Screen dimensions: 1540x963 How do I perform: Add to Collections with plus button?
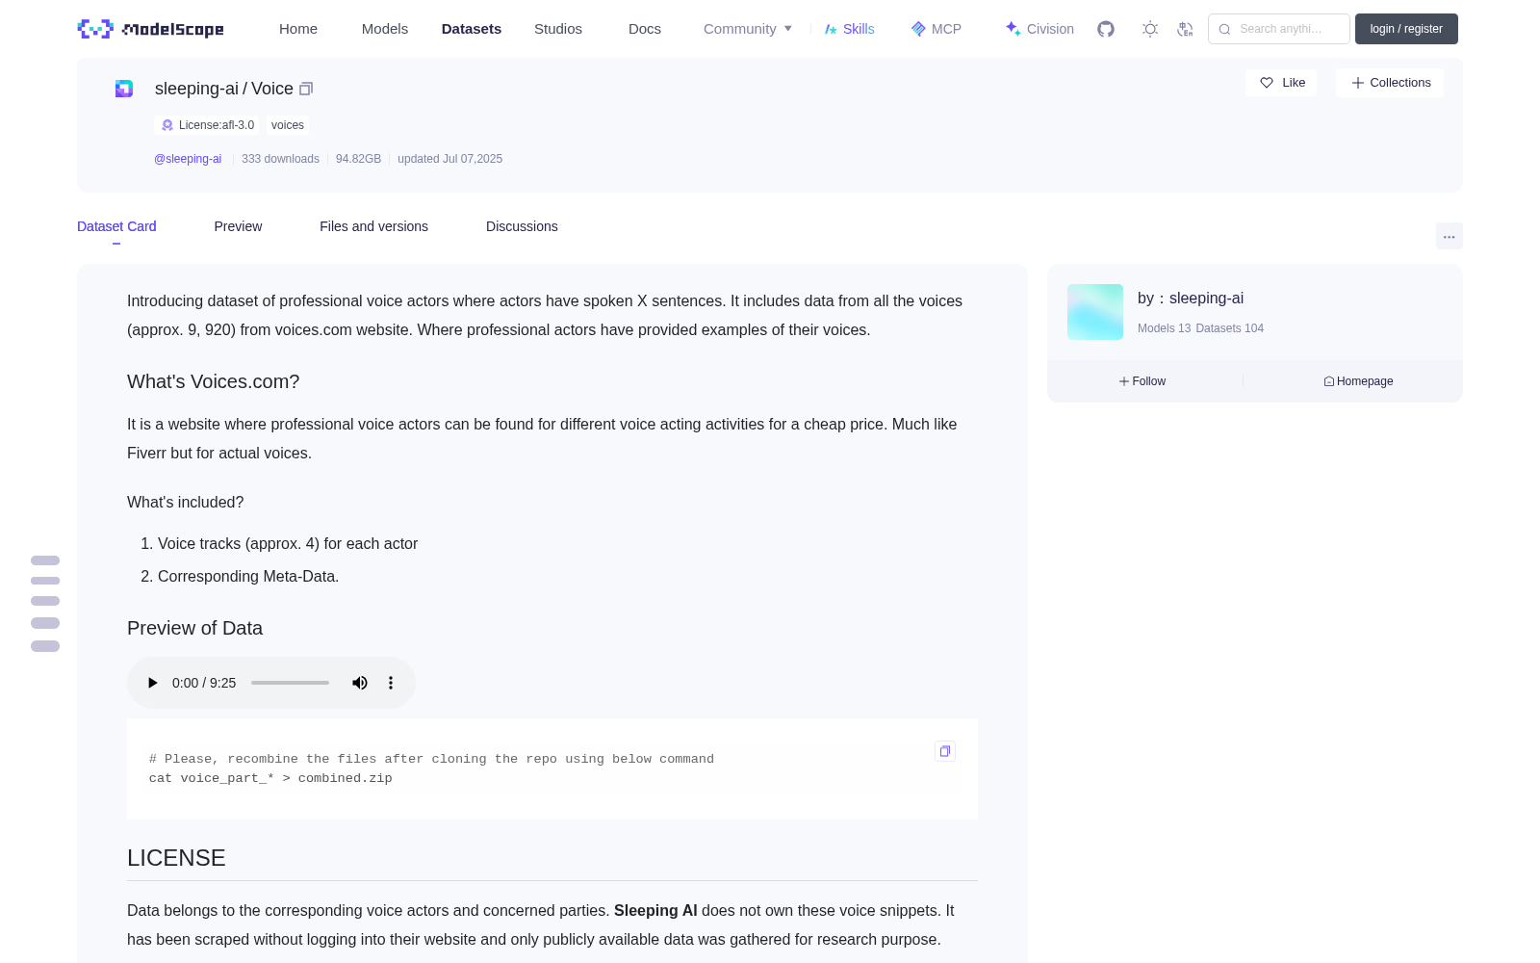click(x=1390, y=83)
